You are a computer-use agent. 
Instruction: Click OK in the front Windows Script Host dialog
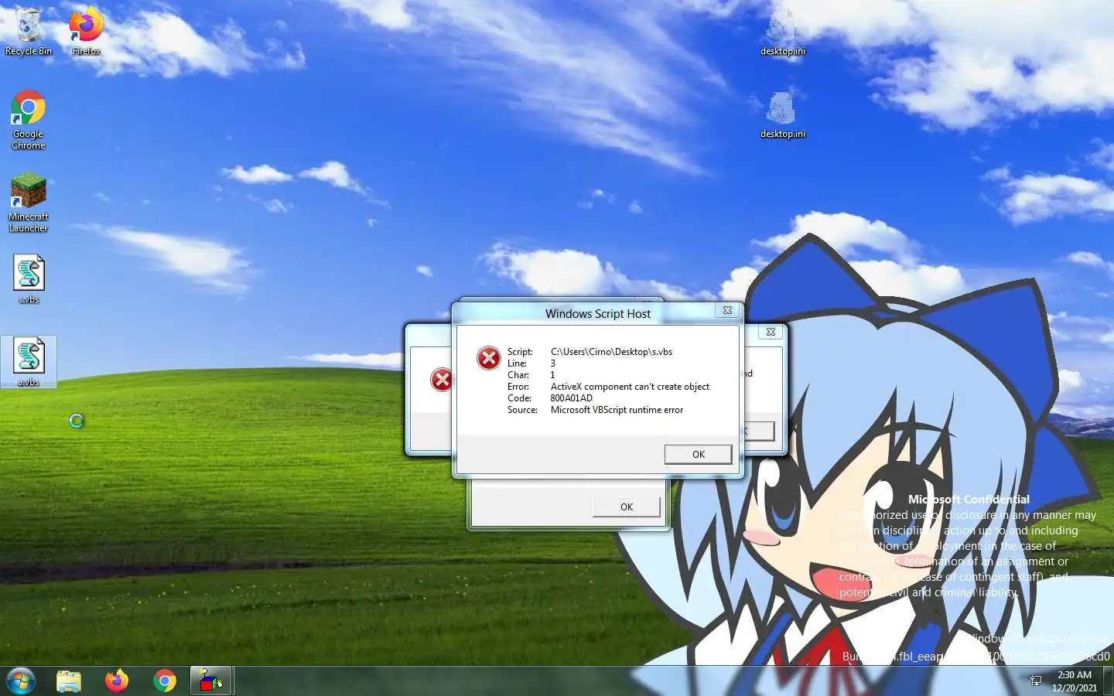tap(698, 455)
